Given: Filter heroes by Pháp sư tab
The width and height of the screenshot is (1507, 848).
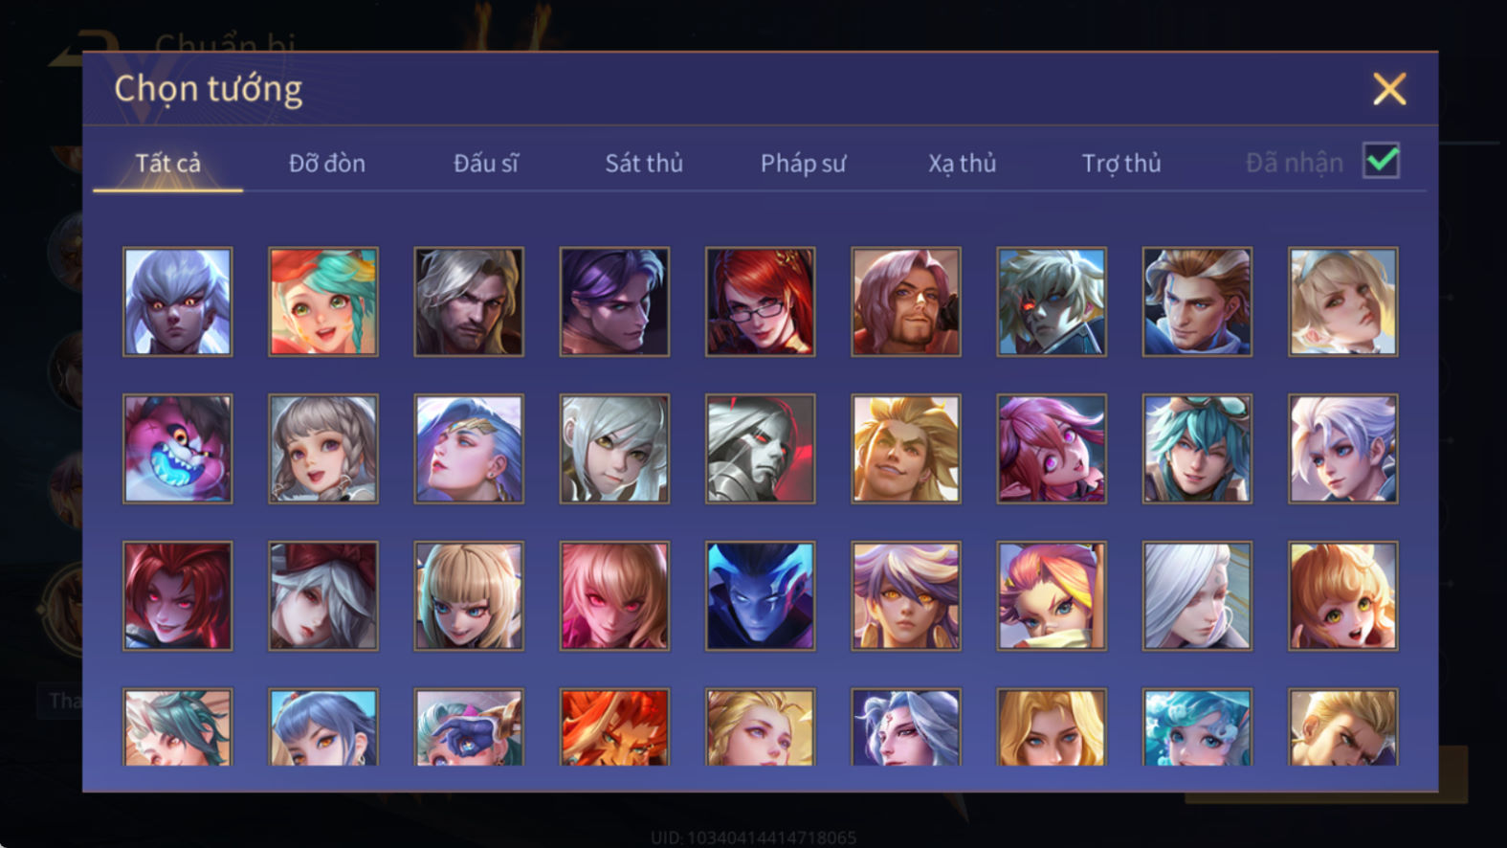Looking at the screenshot, I should click(803, 164).
